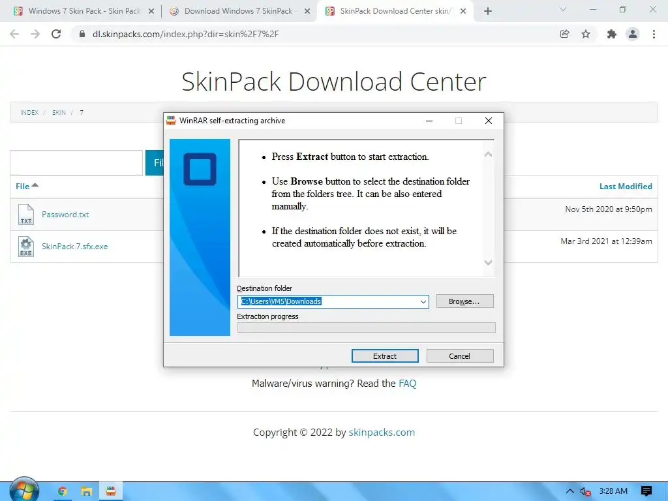
Task: Open the Windows Start button
Action: tap(24, 490)
